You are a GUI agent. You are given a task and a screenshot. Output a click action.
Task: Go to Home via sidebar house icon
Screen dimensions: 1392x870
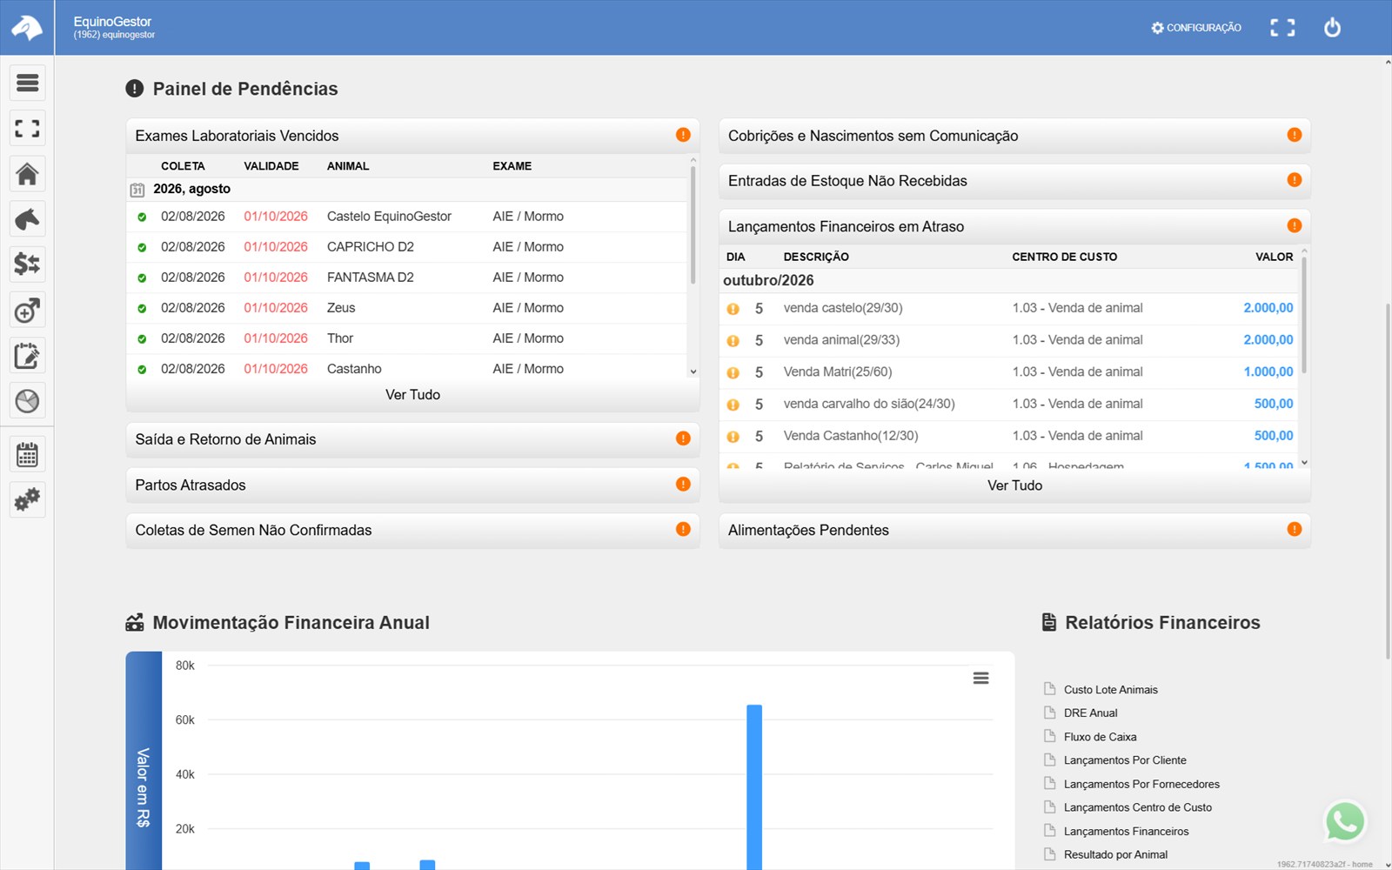27,174
